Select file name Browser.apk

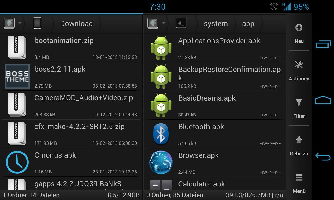click(199, 155)
